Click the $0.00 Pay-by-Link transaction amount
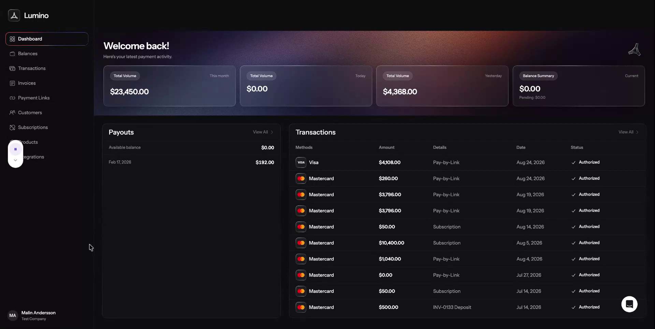 [x=385, y=275]
